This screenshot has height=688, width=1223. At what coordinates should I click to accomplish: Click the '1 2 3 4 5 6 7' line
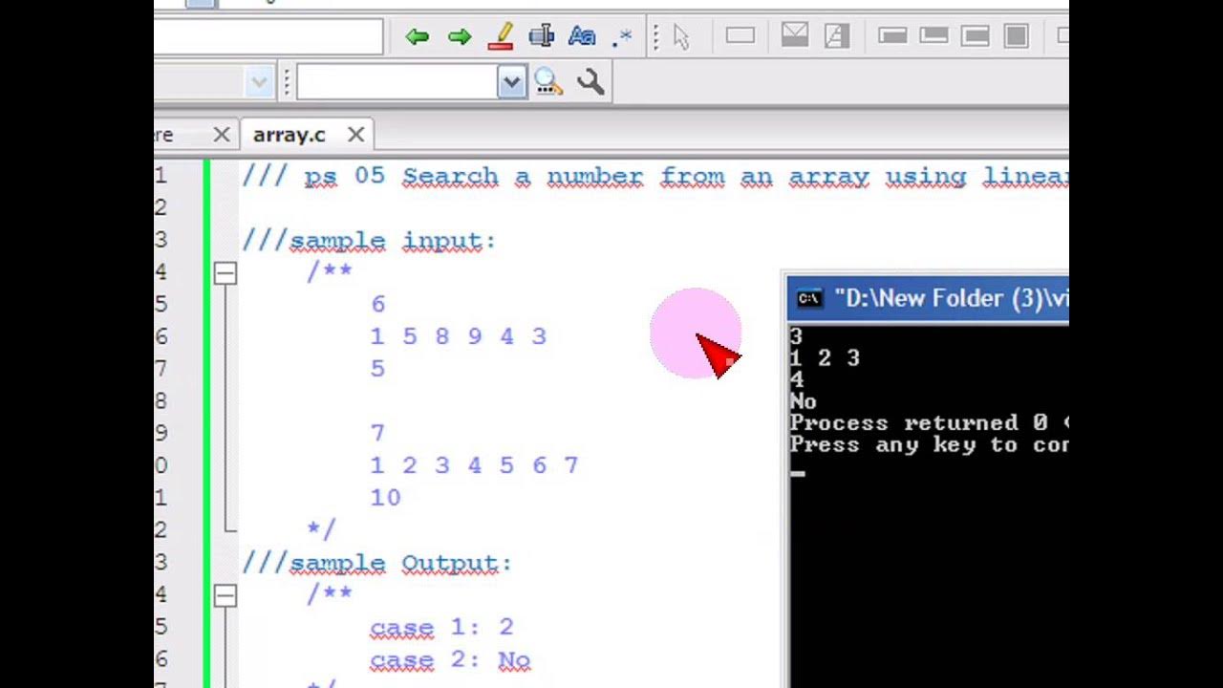click(x=475, y=465)
